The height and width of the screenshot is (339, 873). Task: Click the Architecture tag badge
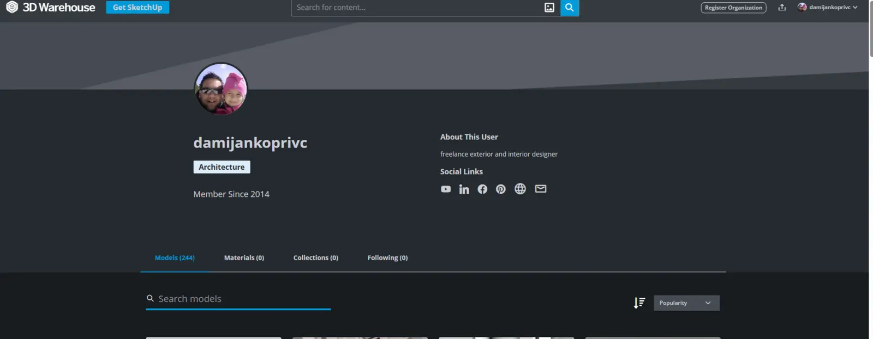point(222,167)
